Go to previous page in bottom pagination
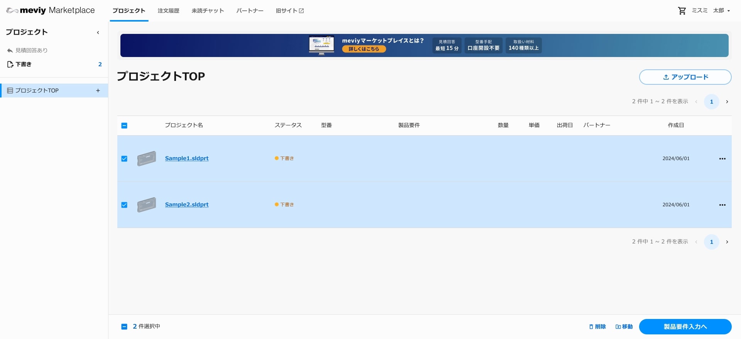The height and width of the screenshot is (339, 741). [x=696, y=242]
